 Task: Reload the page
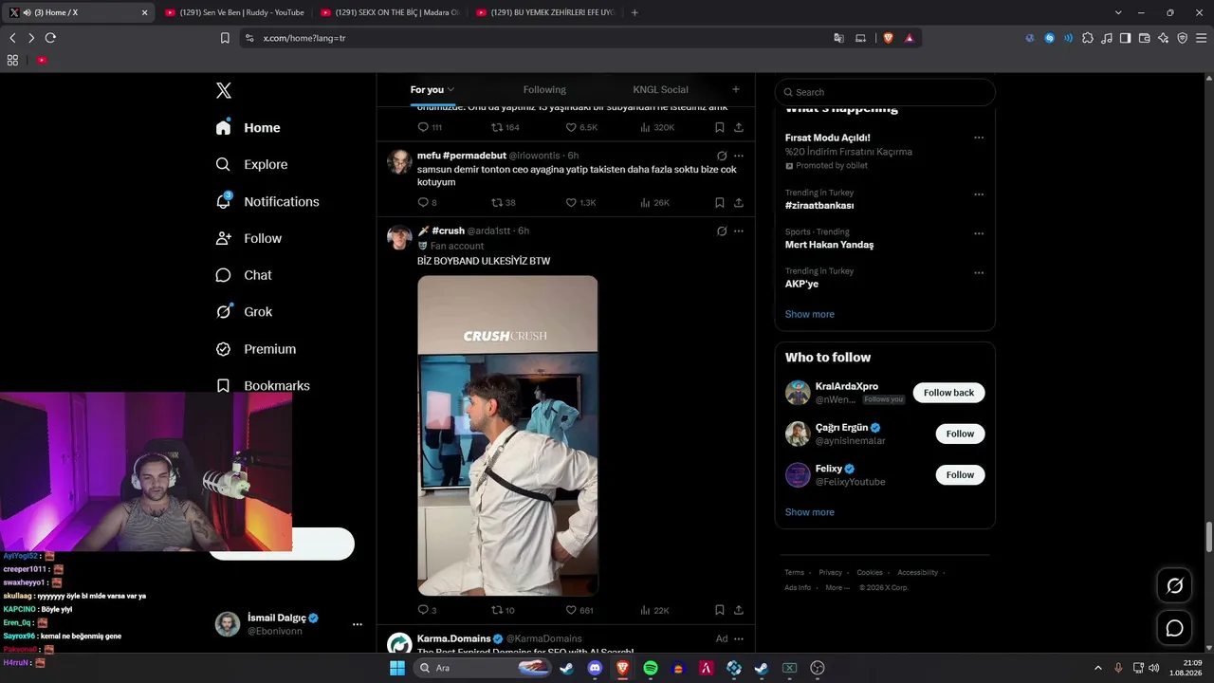pyautogui.click(x=50, y=38)
